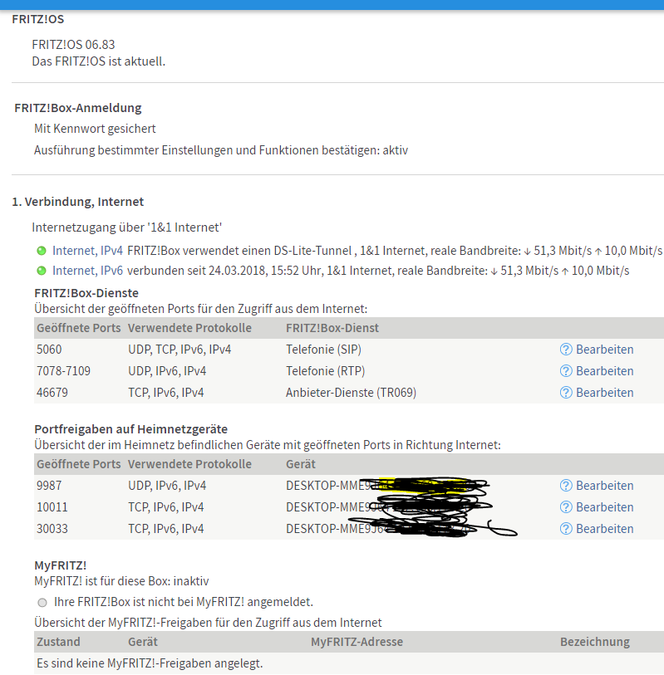664x675 pixels.
Task: Edit port 9987 forwarding via Bearbeiten
Action: tap(604, 485)
